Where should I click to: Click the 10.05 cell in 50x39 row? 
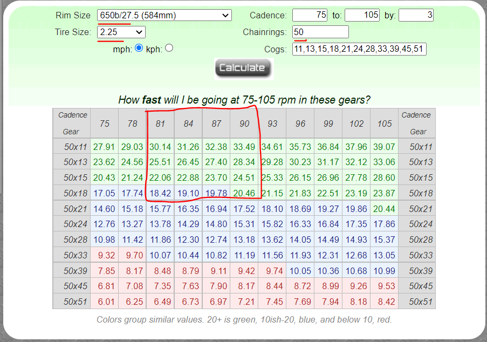click(x=300, y=271)
